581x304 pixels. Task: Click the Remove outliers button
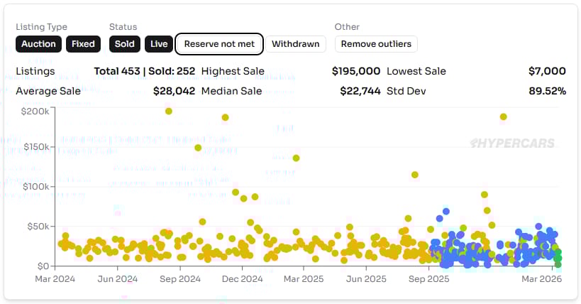click(x=375, y=43)
